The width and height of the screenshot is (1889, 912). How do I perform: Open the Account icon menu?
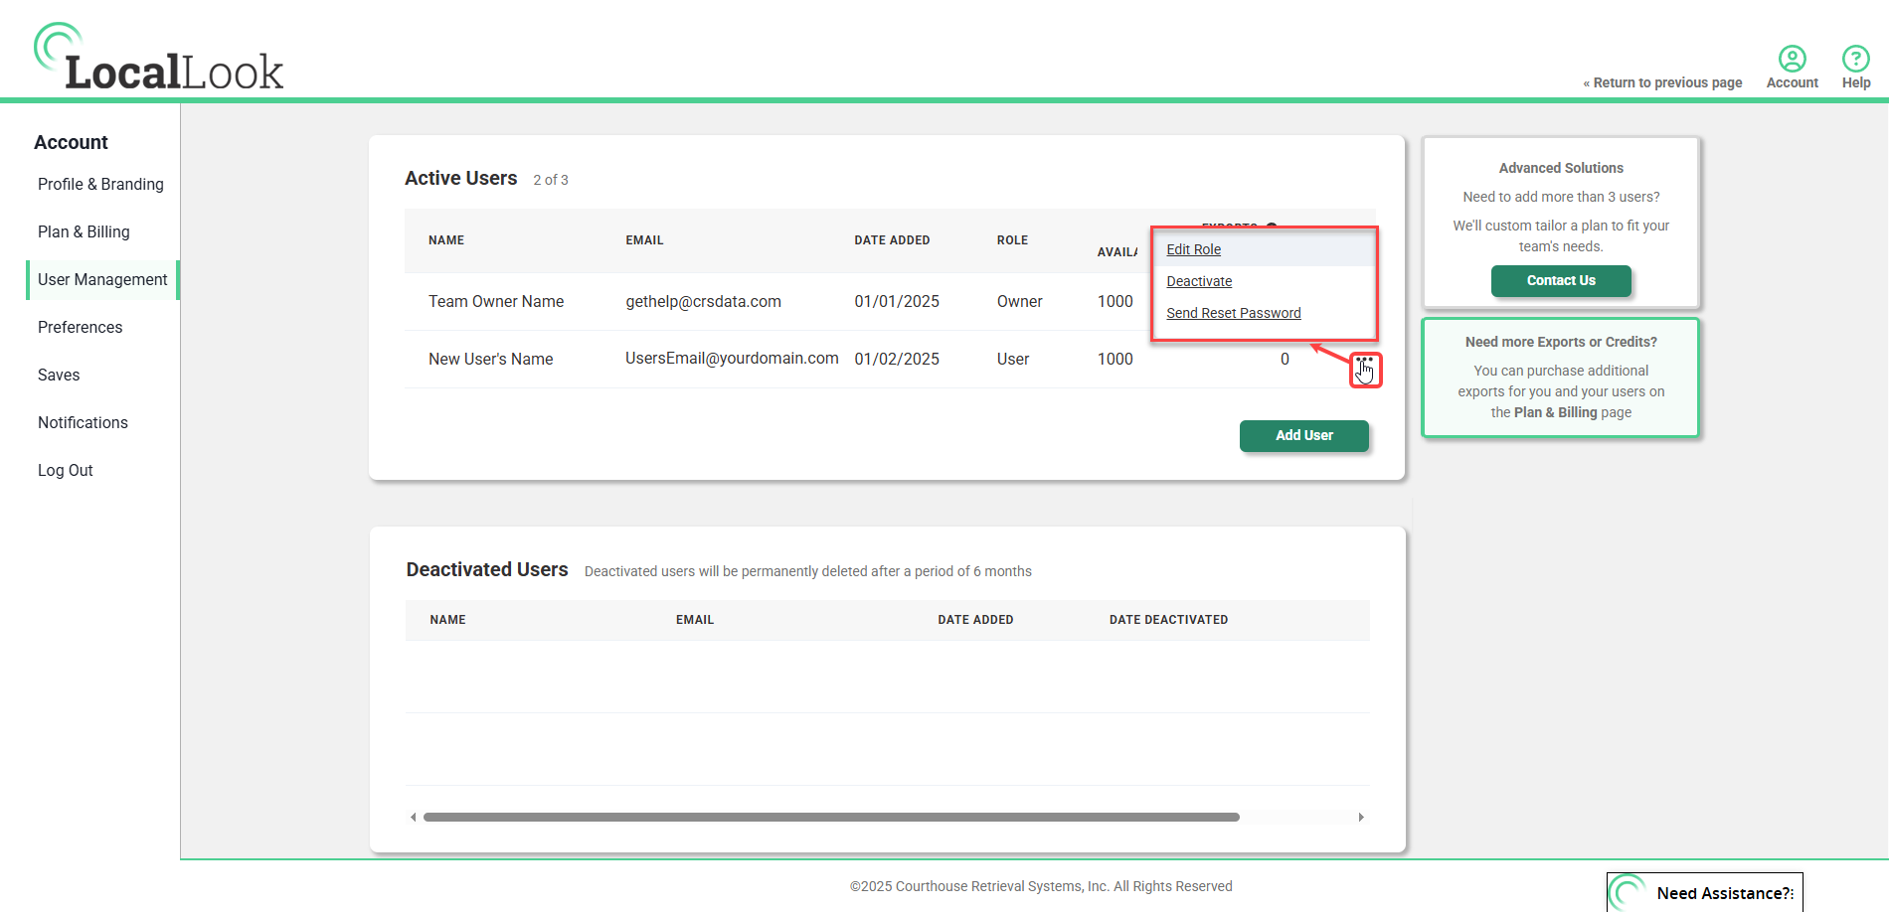(x=1792, y=58)
